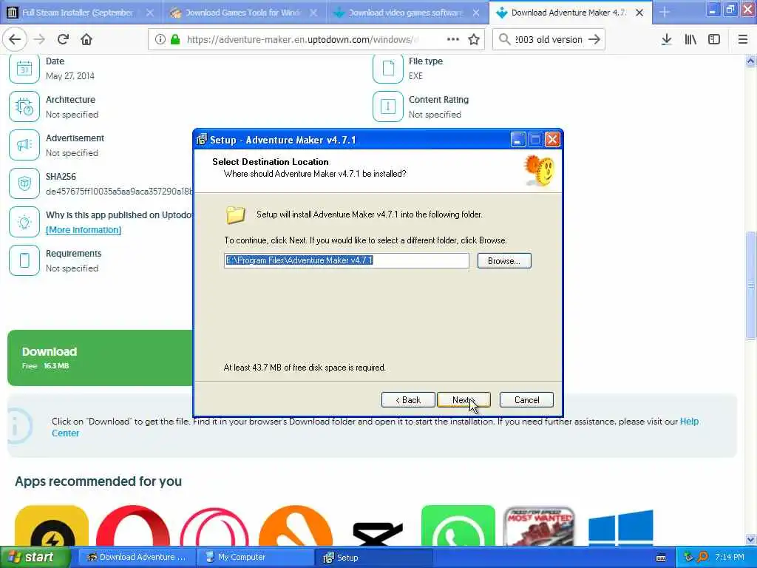
Task: Open a new browser tab
Action: coord(665,12)
